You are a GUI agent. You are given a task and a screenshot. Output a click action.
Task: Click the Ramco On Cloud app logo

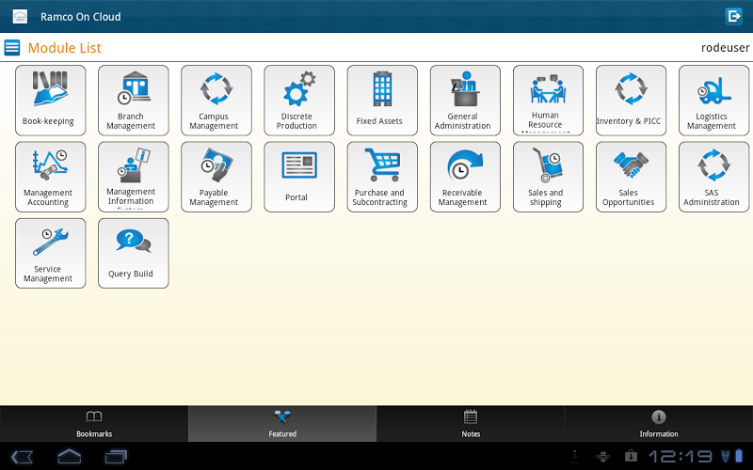click(20, 16)
